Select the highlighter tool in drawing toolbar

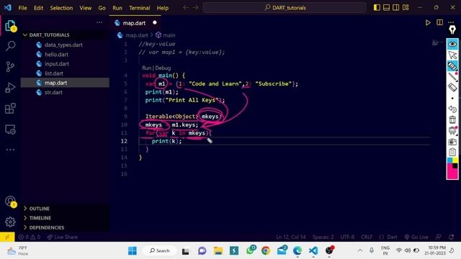point(452,66)
